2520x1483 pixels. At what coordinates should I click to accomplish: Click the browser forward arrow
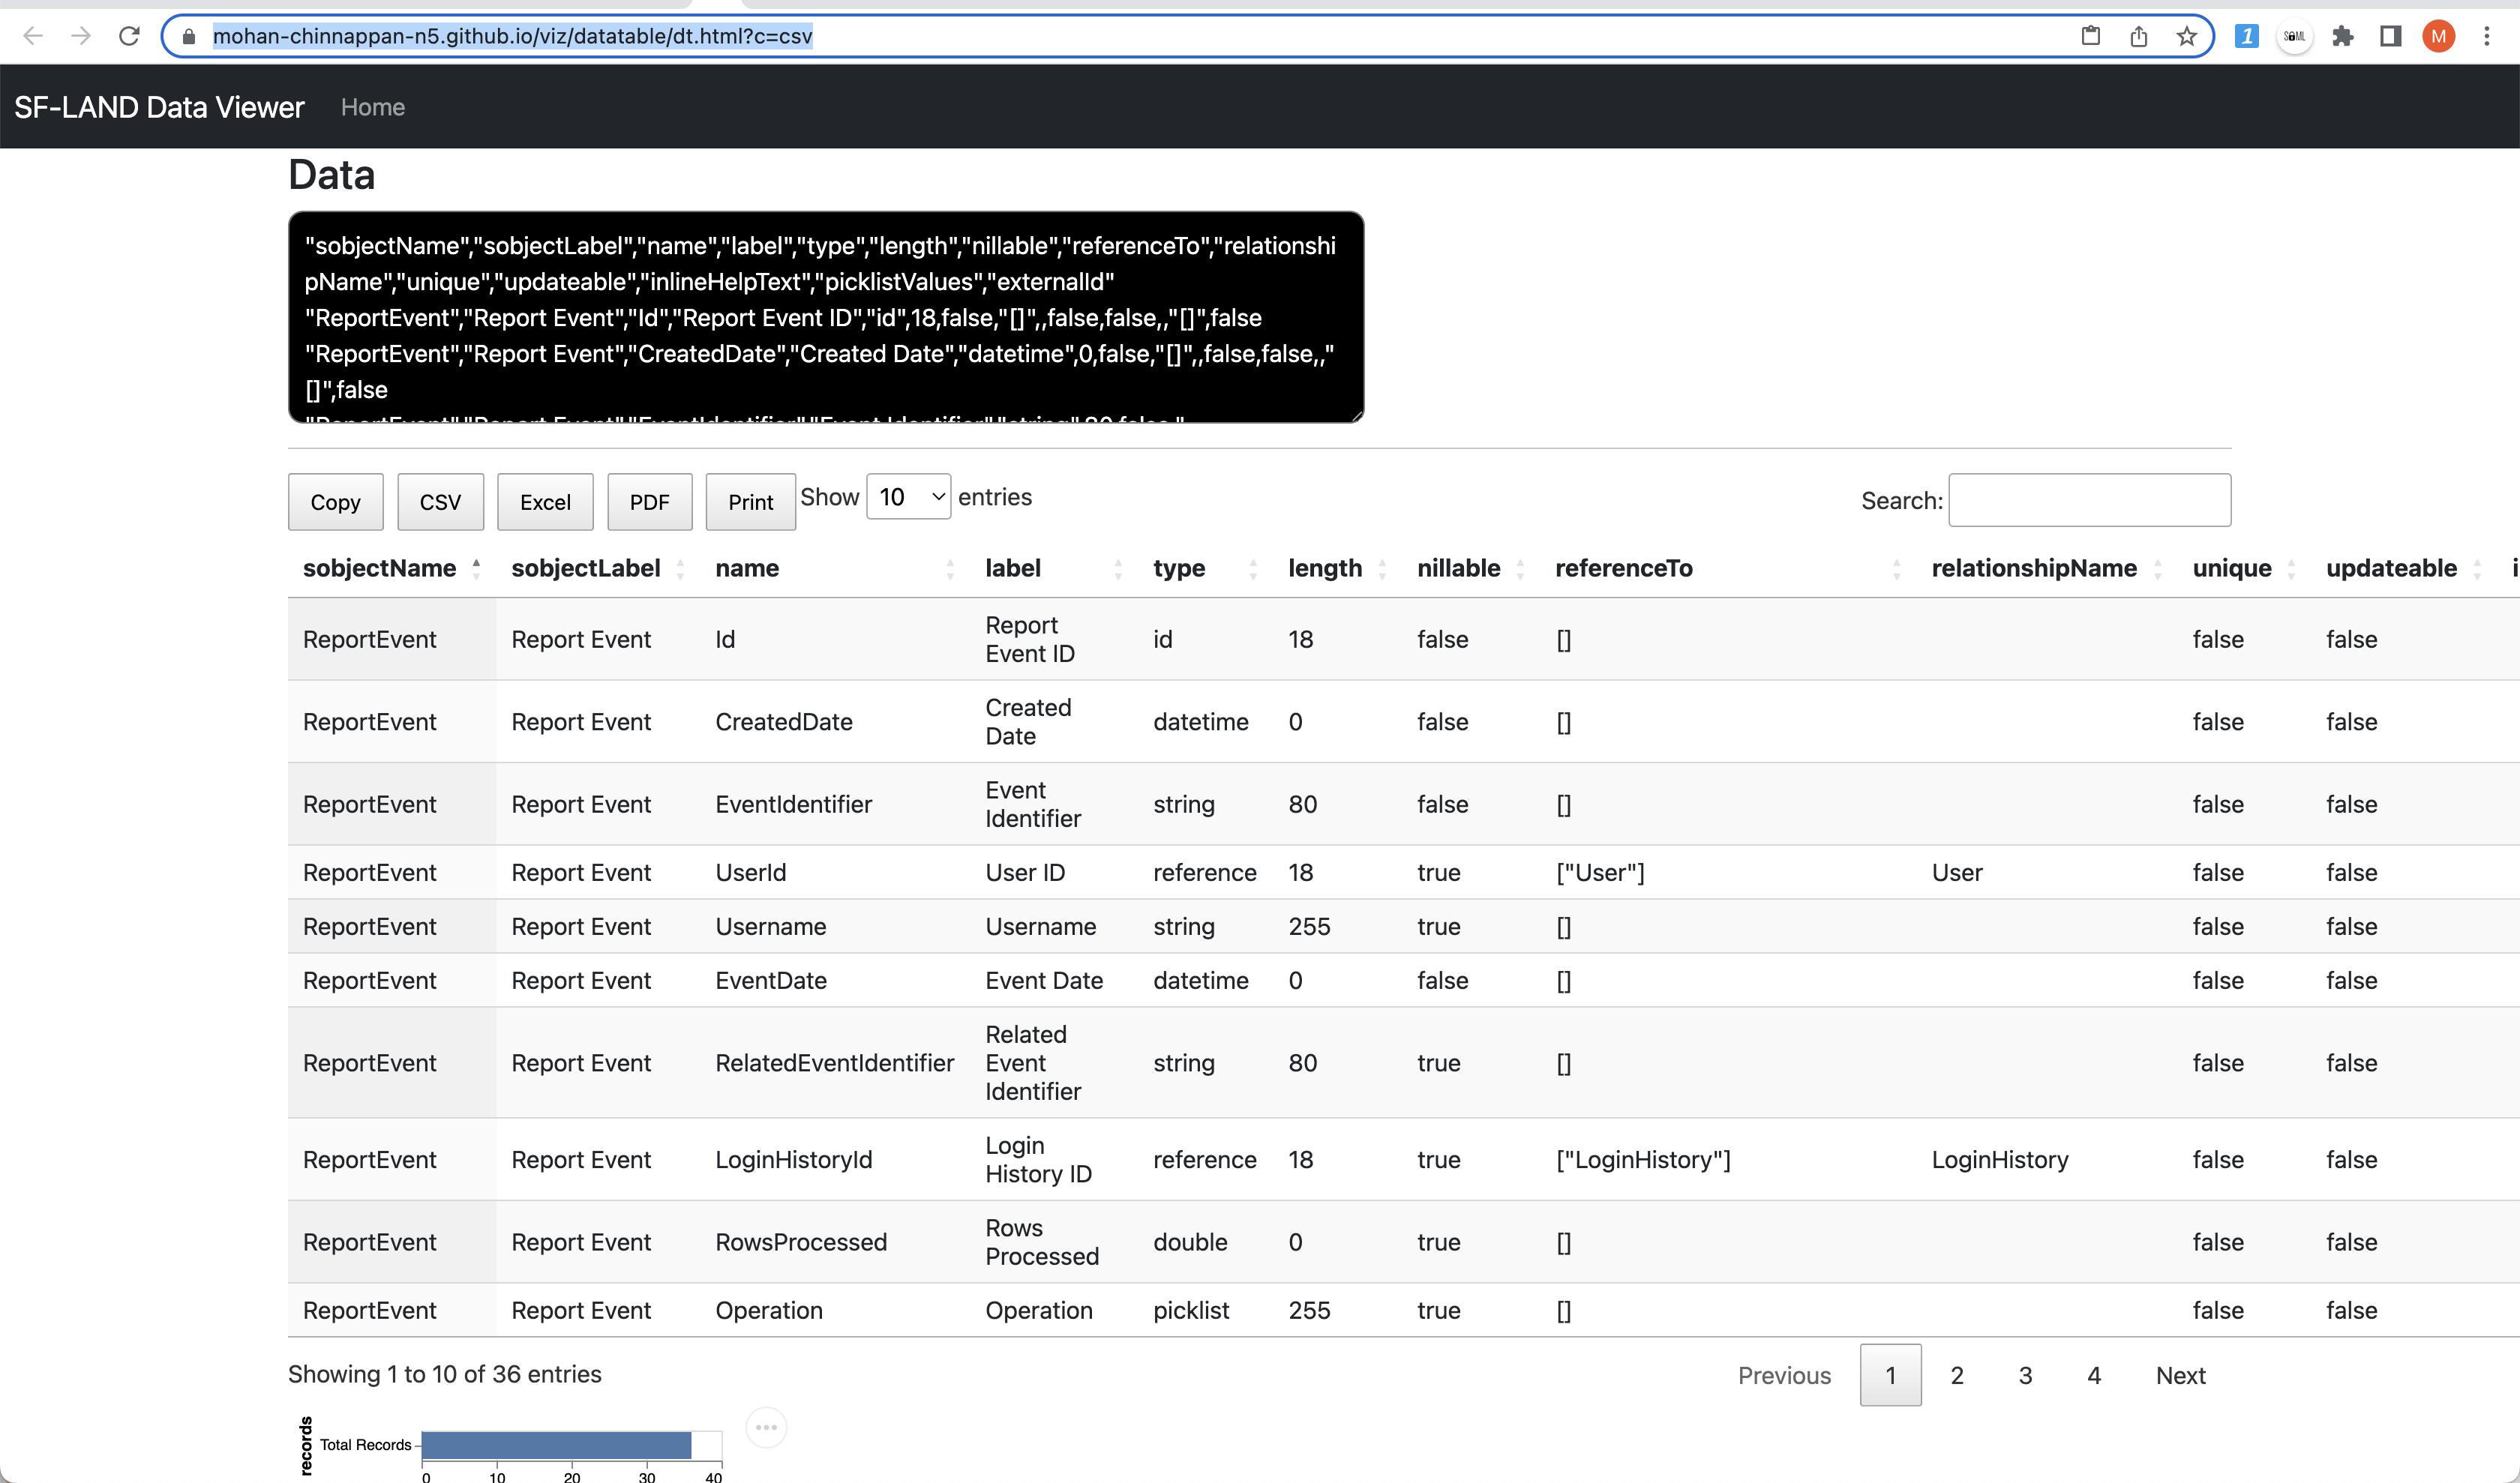coord(81,36)
